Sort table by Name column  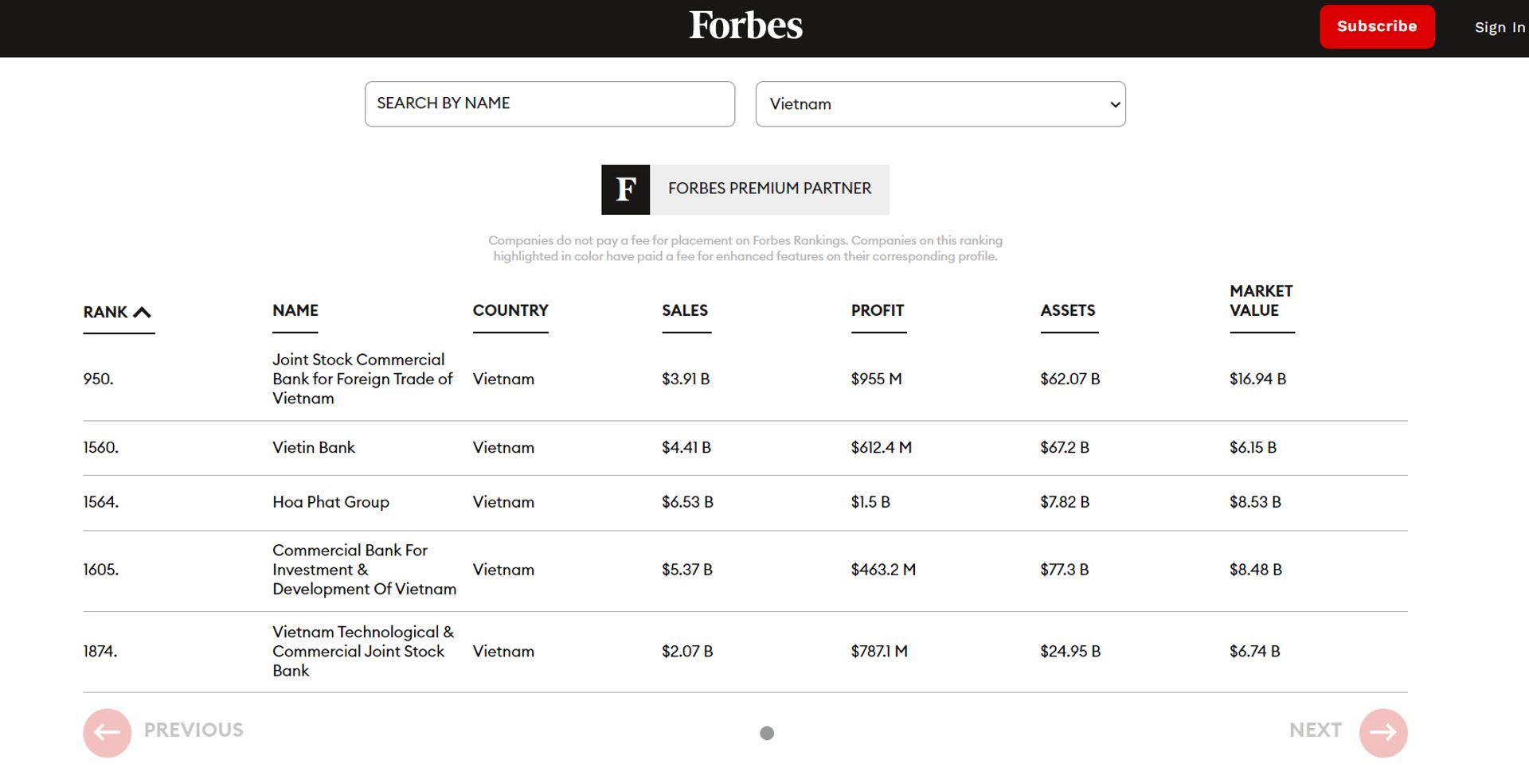[295, 310]
